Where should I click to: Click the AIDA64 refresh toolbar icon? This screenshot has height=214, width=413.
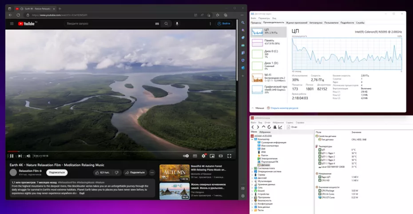[x=269, y=127]
